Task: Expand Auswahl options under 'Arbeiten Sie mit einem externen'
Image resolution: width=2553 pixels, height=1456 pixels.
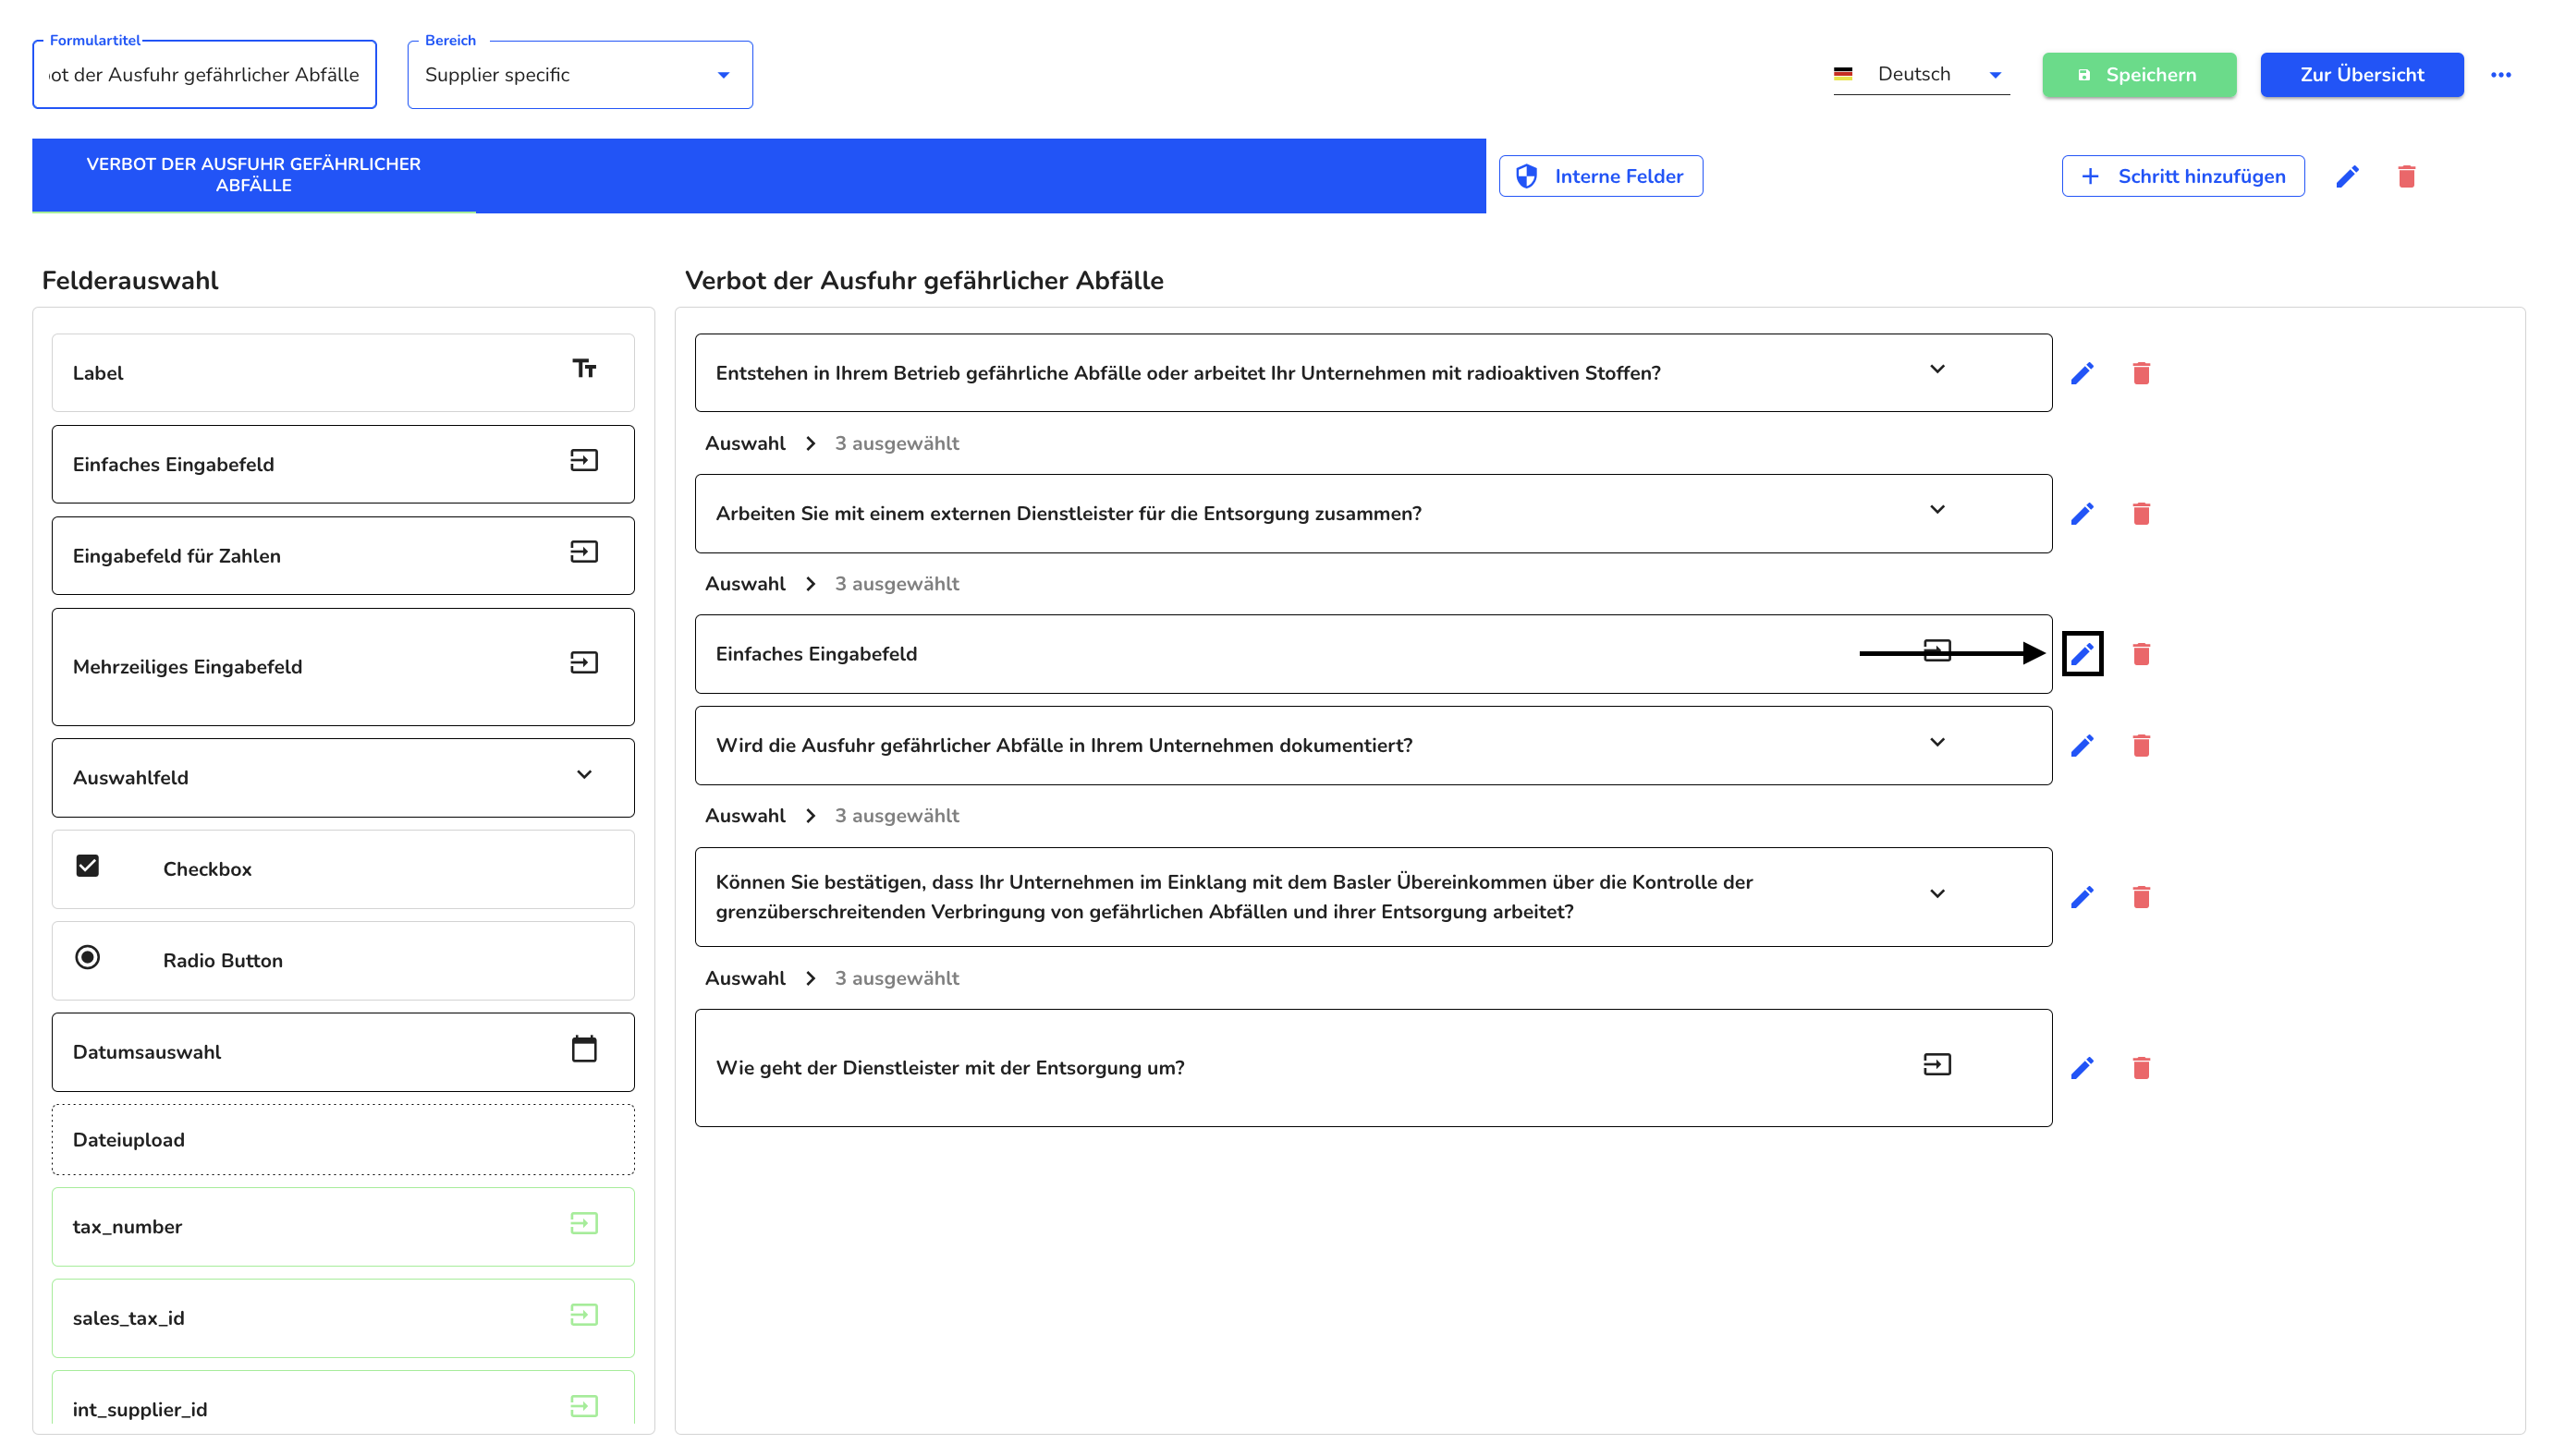Action: click(811, 584)
